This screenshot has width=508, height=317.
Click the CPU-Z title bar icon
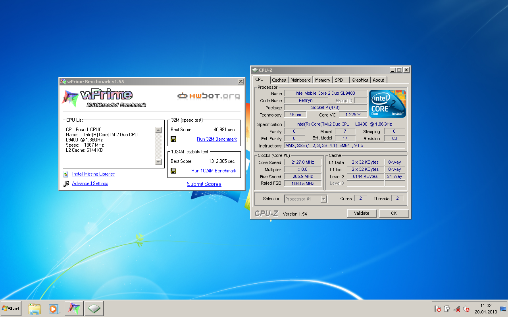click(255, 70)
